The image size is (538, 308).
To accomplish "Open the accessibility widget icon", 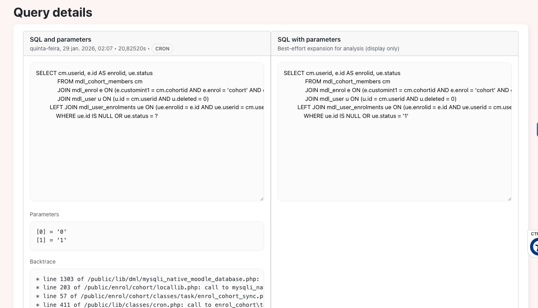I will pos(534,246).
